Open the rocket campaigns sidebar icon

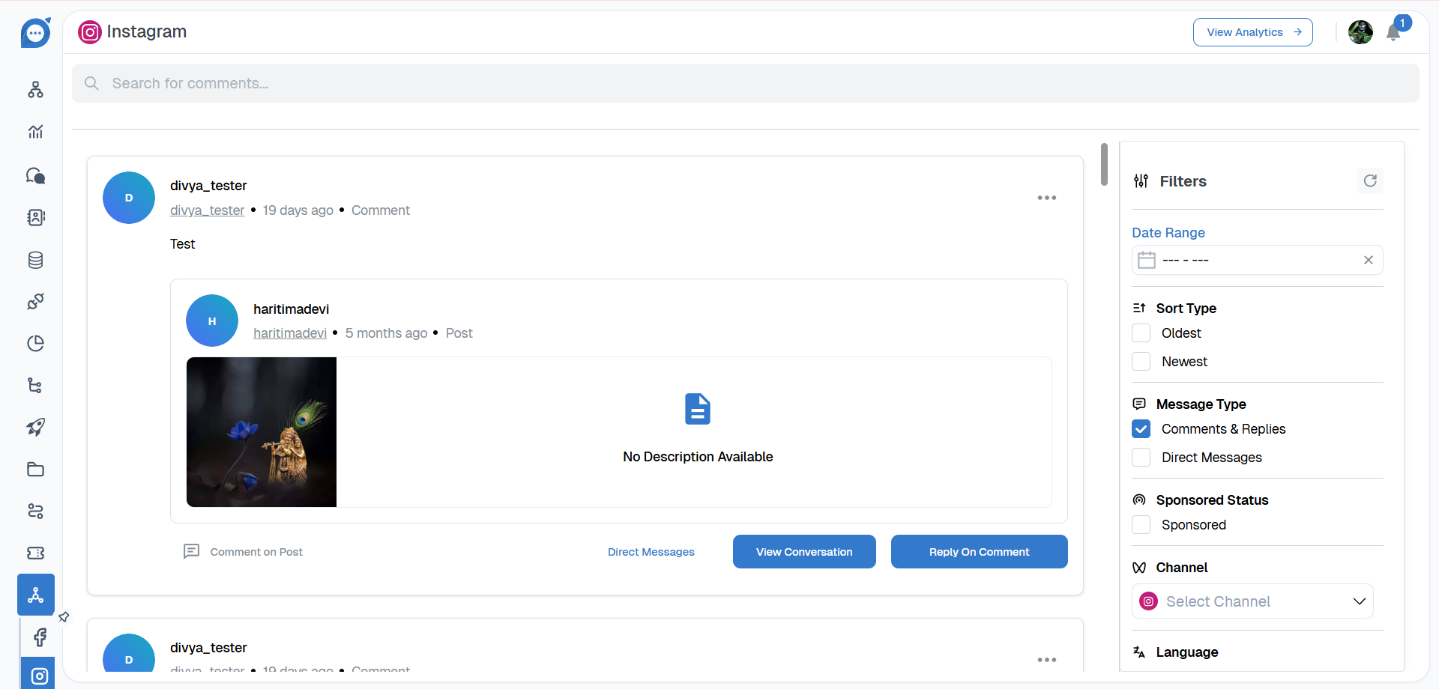(35, 427)
